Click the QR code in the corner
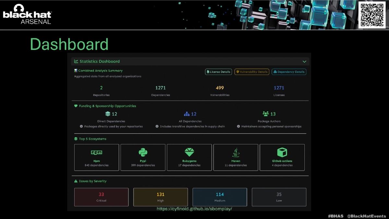Viewport: 389px width, 219px height. pos(371,15)
